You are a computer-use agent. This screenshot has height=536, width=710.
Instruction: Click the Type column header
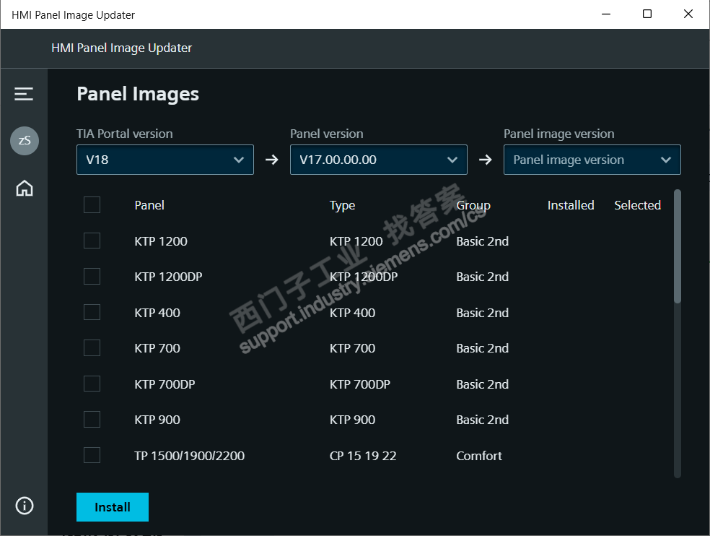click(x=342, y=206)
